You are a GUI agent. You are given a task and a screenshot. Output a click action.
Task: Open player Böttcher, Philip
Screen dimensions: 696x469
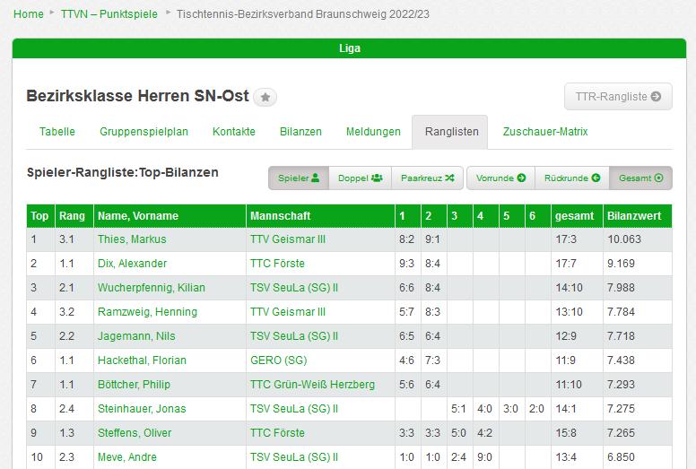tap(134, 384)
